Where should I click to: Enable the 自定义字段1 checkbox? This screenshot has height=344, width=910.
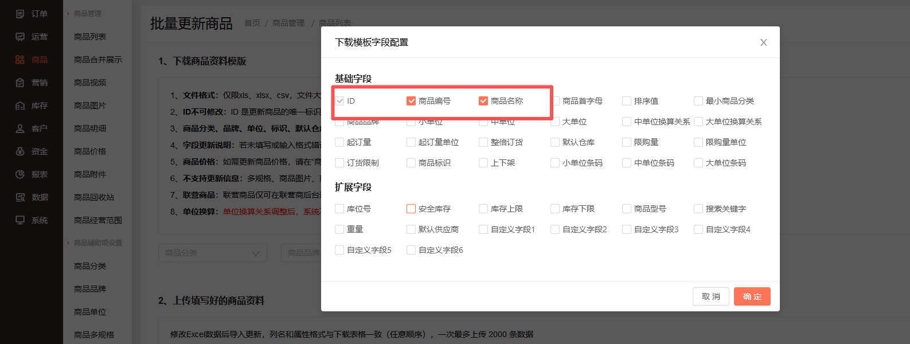pos(483,229)
